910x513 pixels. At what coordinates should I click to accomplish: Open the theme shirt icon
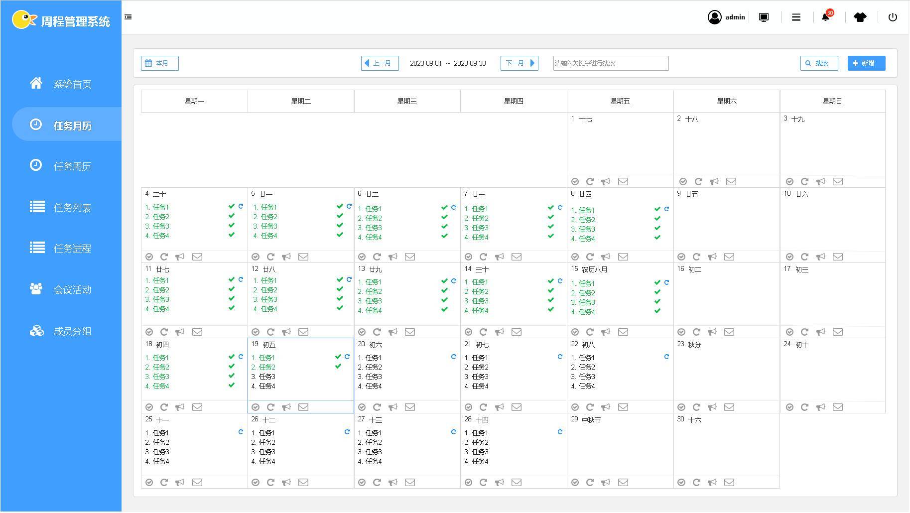tap(860, 17)
